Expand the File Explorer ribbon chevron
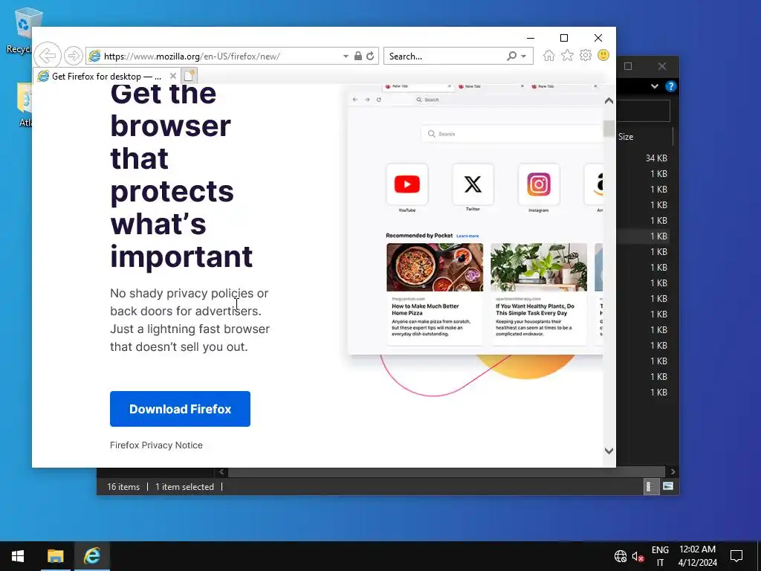This screenshot has width=761, height=571. click(655, 86)
